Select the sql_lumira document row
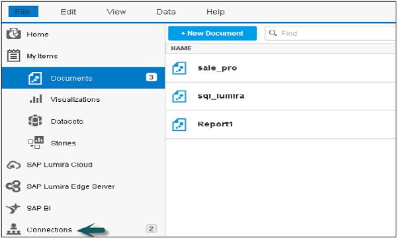The width and height of the screenshot is (397, 238). [281, 96]
